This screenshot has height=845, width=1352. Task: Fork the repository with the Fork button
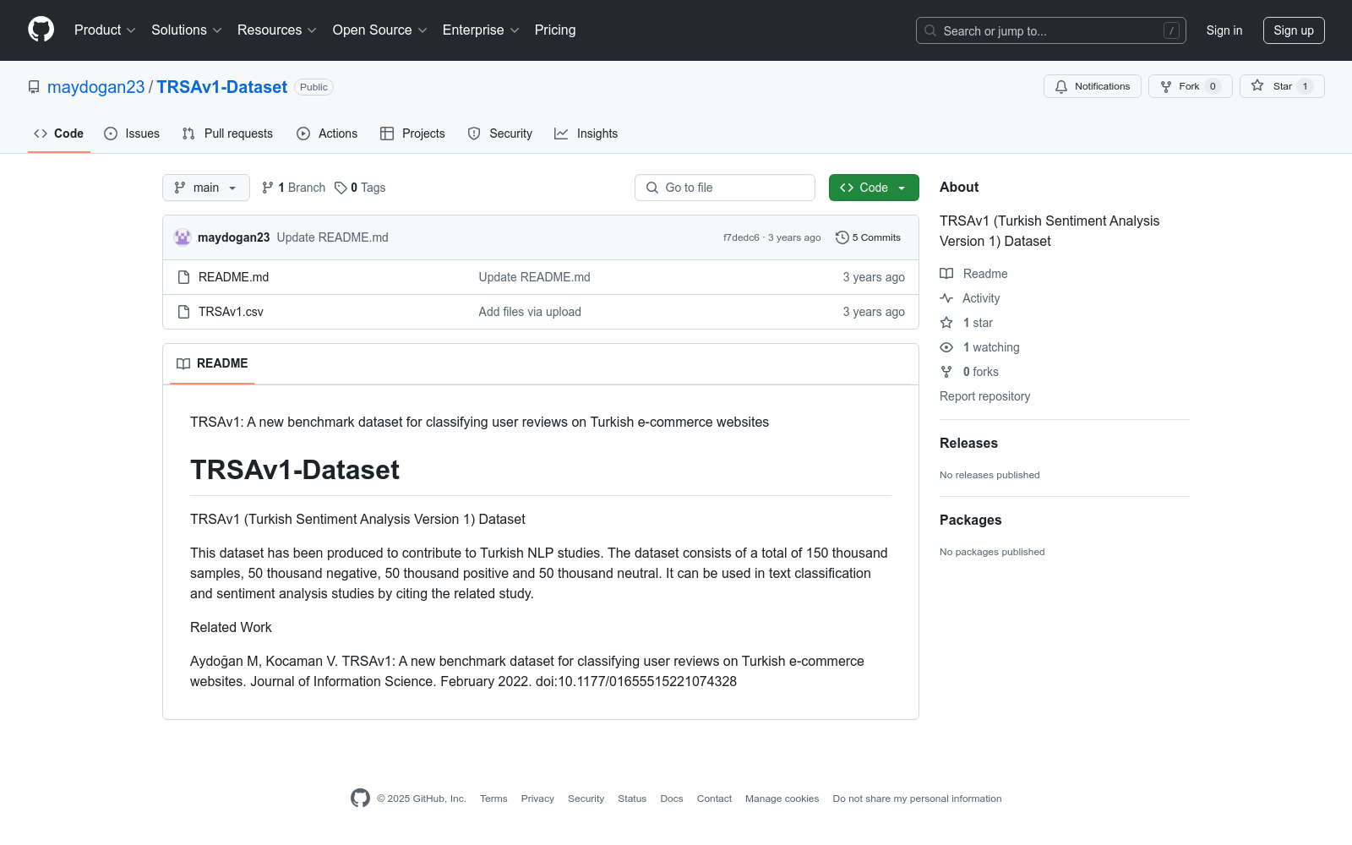tap(1191, 86)
